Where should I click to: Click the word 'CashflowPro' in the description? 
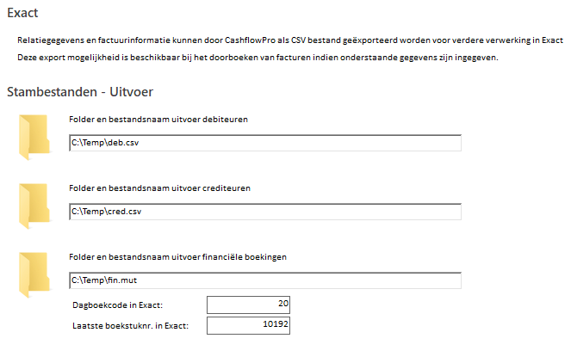(250, 40)
